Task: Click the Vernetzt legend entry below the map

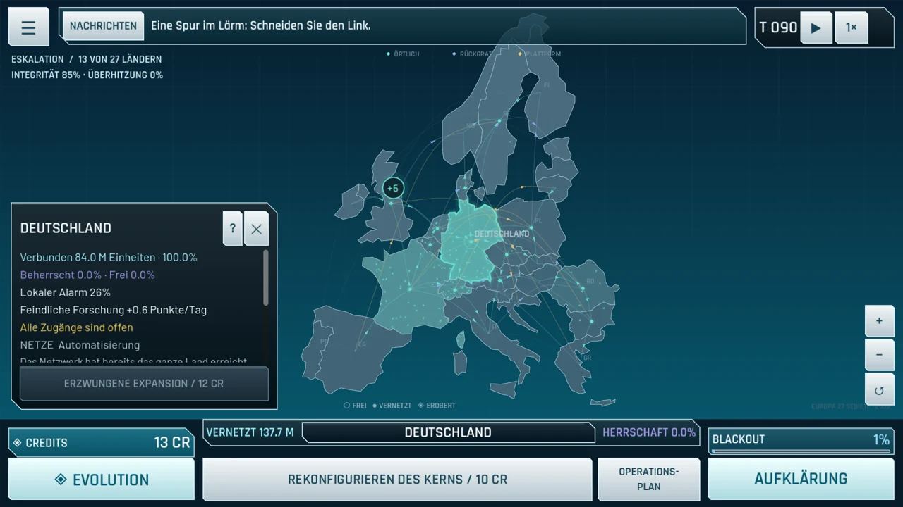Action: click(392, 406)
